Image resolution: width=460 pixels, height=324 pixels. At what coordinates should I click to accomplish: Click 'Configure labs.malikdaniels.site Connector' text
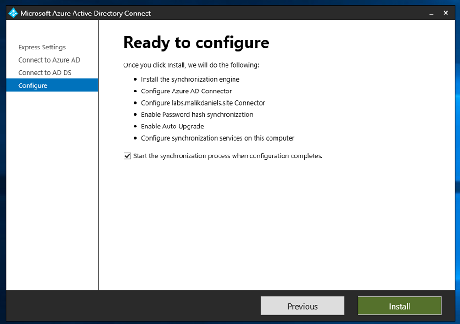pyautogui.click(x=203, y=103)
